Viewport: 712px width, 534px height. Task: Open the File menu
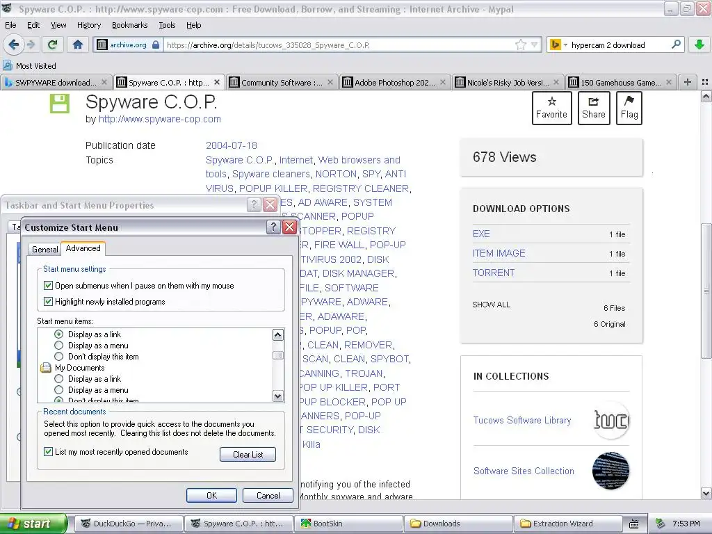(x=10, y=25)
